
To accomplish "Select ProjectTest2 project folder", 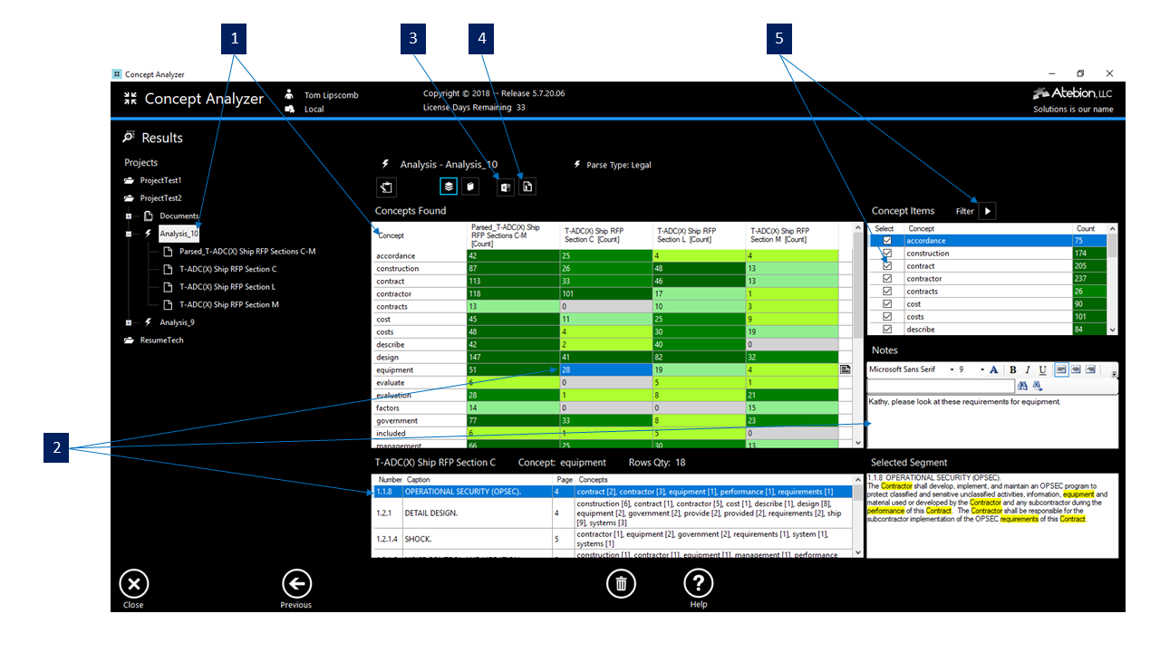I will [153, 198].
